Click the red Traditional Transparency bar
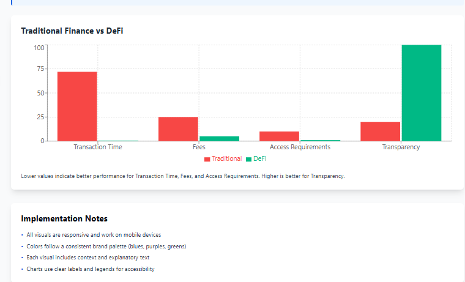Image resolution: width=465 pixels, height=282 pixels. point(380,131)
